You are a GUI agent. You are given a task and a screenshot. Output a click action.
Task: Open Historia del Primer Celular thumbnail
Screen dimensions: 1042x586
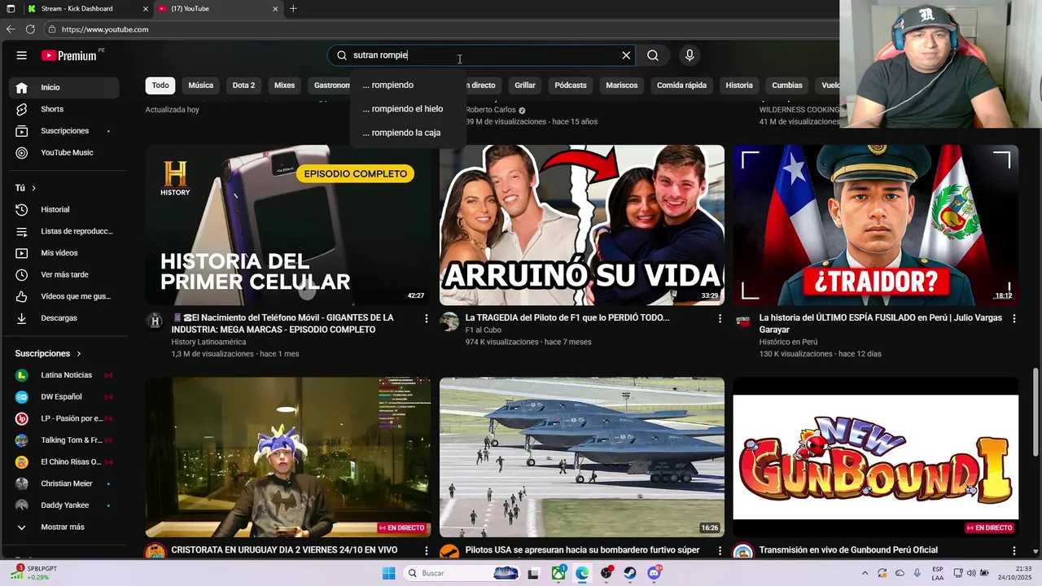tap(288, 225)
